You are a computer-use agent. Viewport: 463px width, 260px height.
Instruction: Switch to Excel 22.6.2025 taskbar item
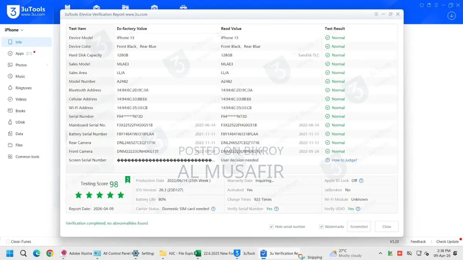point(214,253)
